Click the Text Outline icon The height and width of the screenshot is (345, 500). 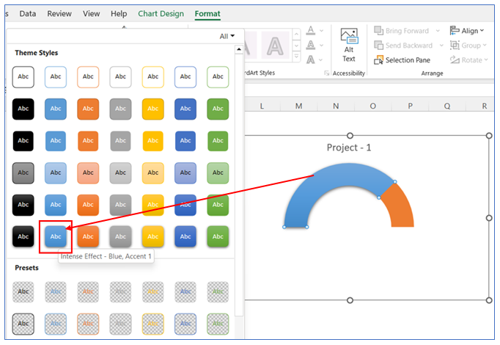tap(311, 46)
